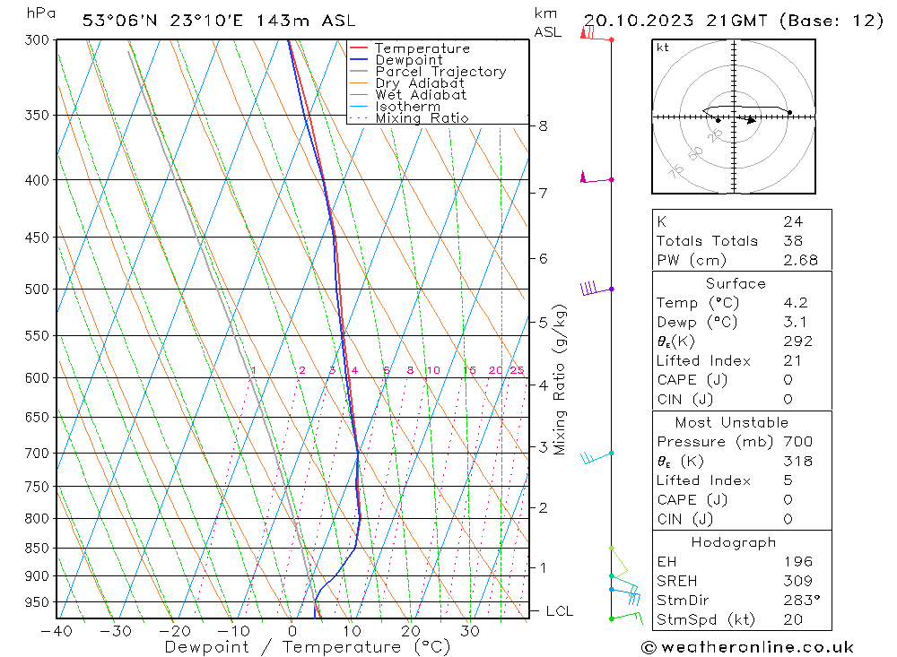Click the PW (cm) value 2.68
The height and width of the screenshot is (657, 897).
(801, 260)
